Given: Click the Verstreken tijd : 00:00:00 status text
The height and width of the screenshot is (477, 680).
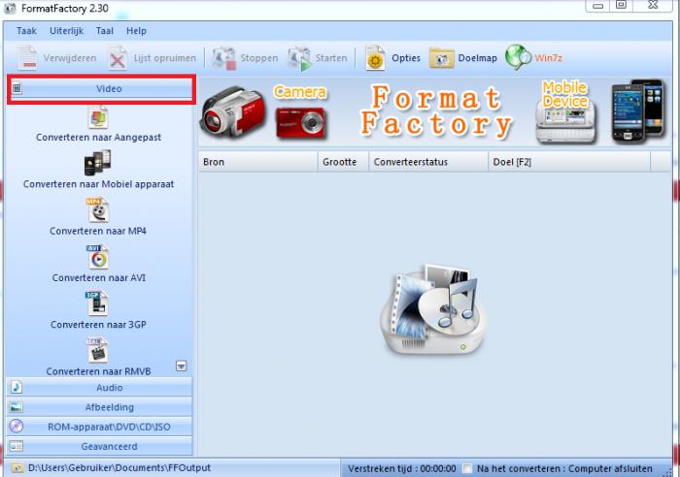Looking at the screenshot, I should [x=402, y=469].
